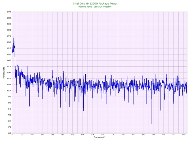
Task: Click the 144 tick on the time axis
Action: click(x=32, y=135)
